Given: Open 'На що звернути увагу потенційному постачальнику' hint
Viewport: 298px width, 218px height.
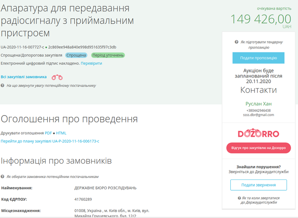Looking at the screenshot, I should pos(51,86).
